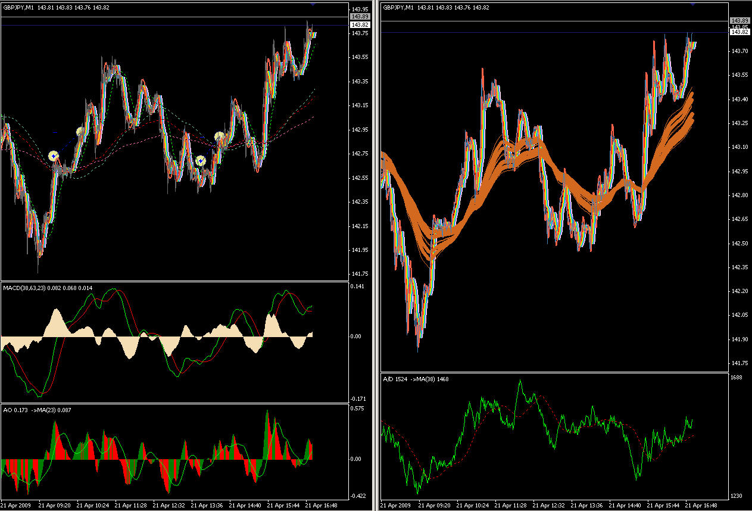Click the 142.05 price scale label
The height and width of the screenshot is (511, 752).
pos(739,315)
